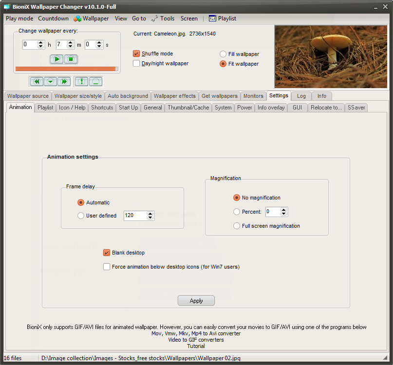Open Monitors tab

click(x=253, y=96)
